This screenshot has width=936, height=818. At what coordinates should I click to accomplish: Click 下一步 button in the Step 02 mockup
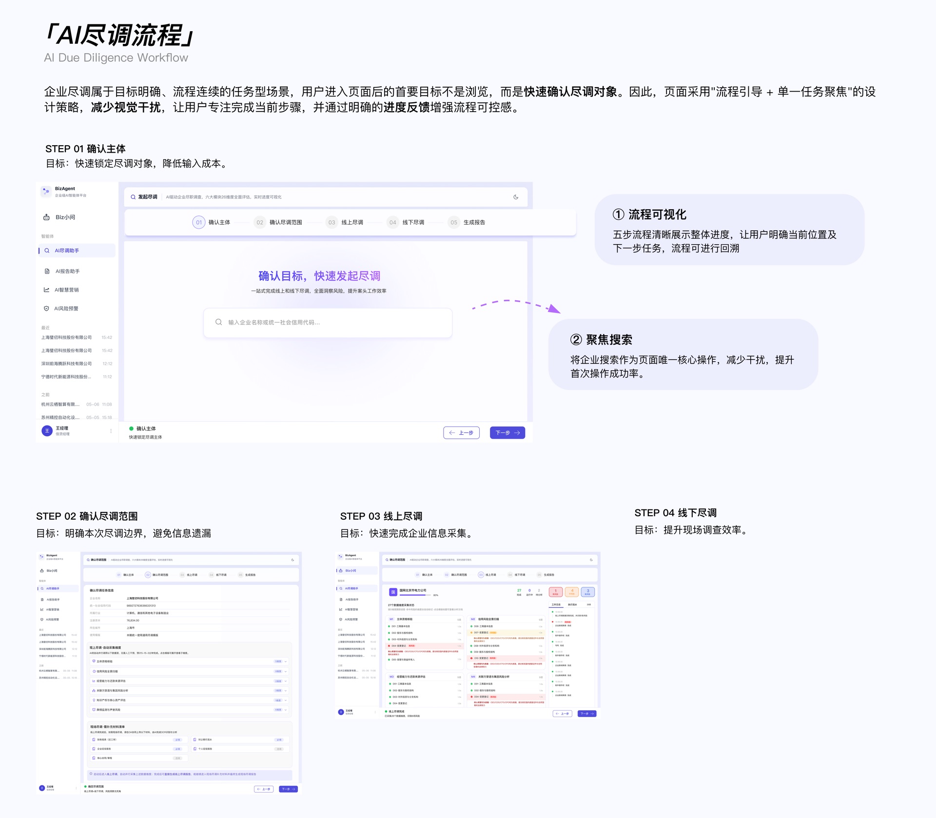click(x=288, y=789)
